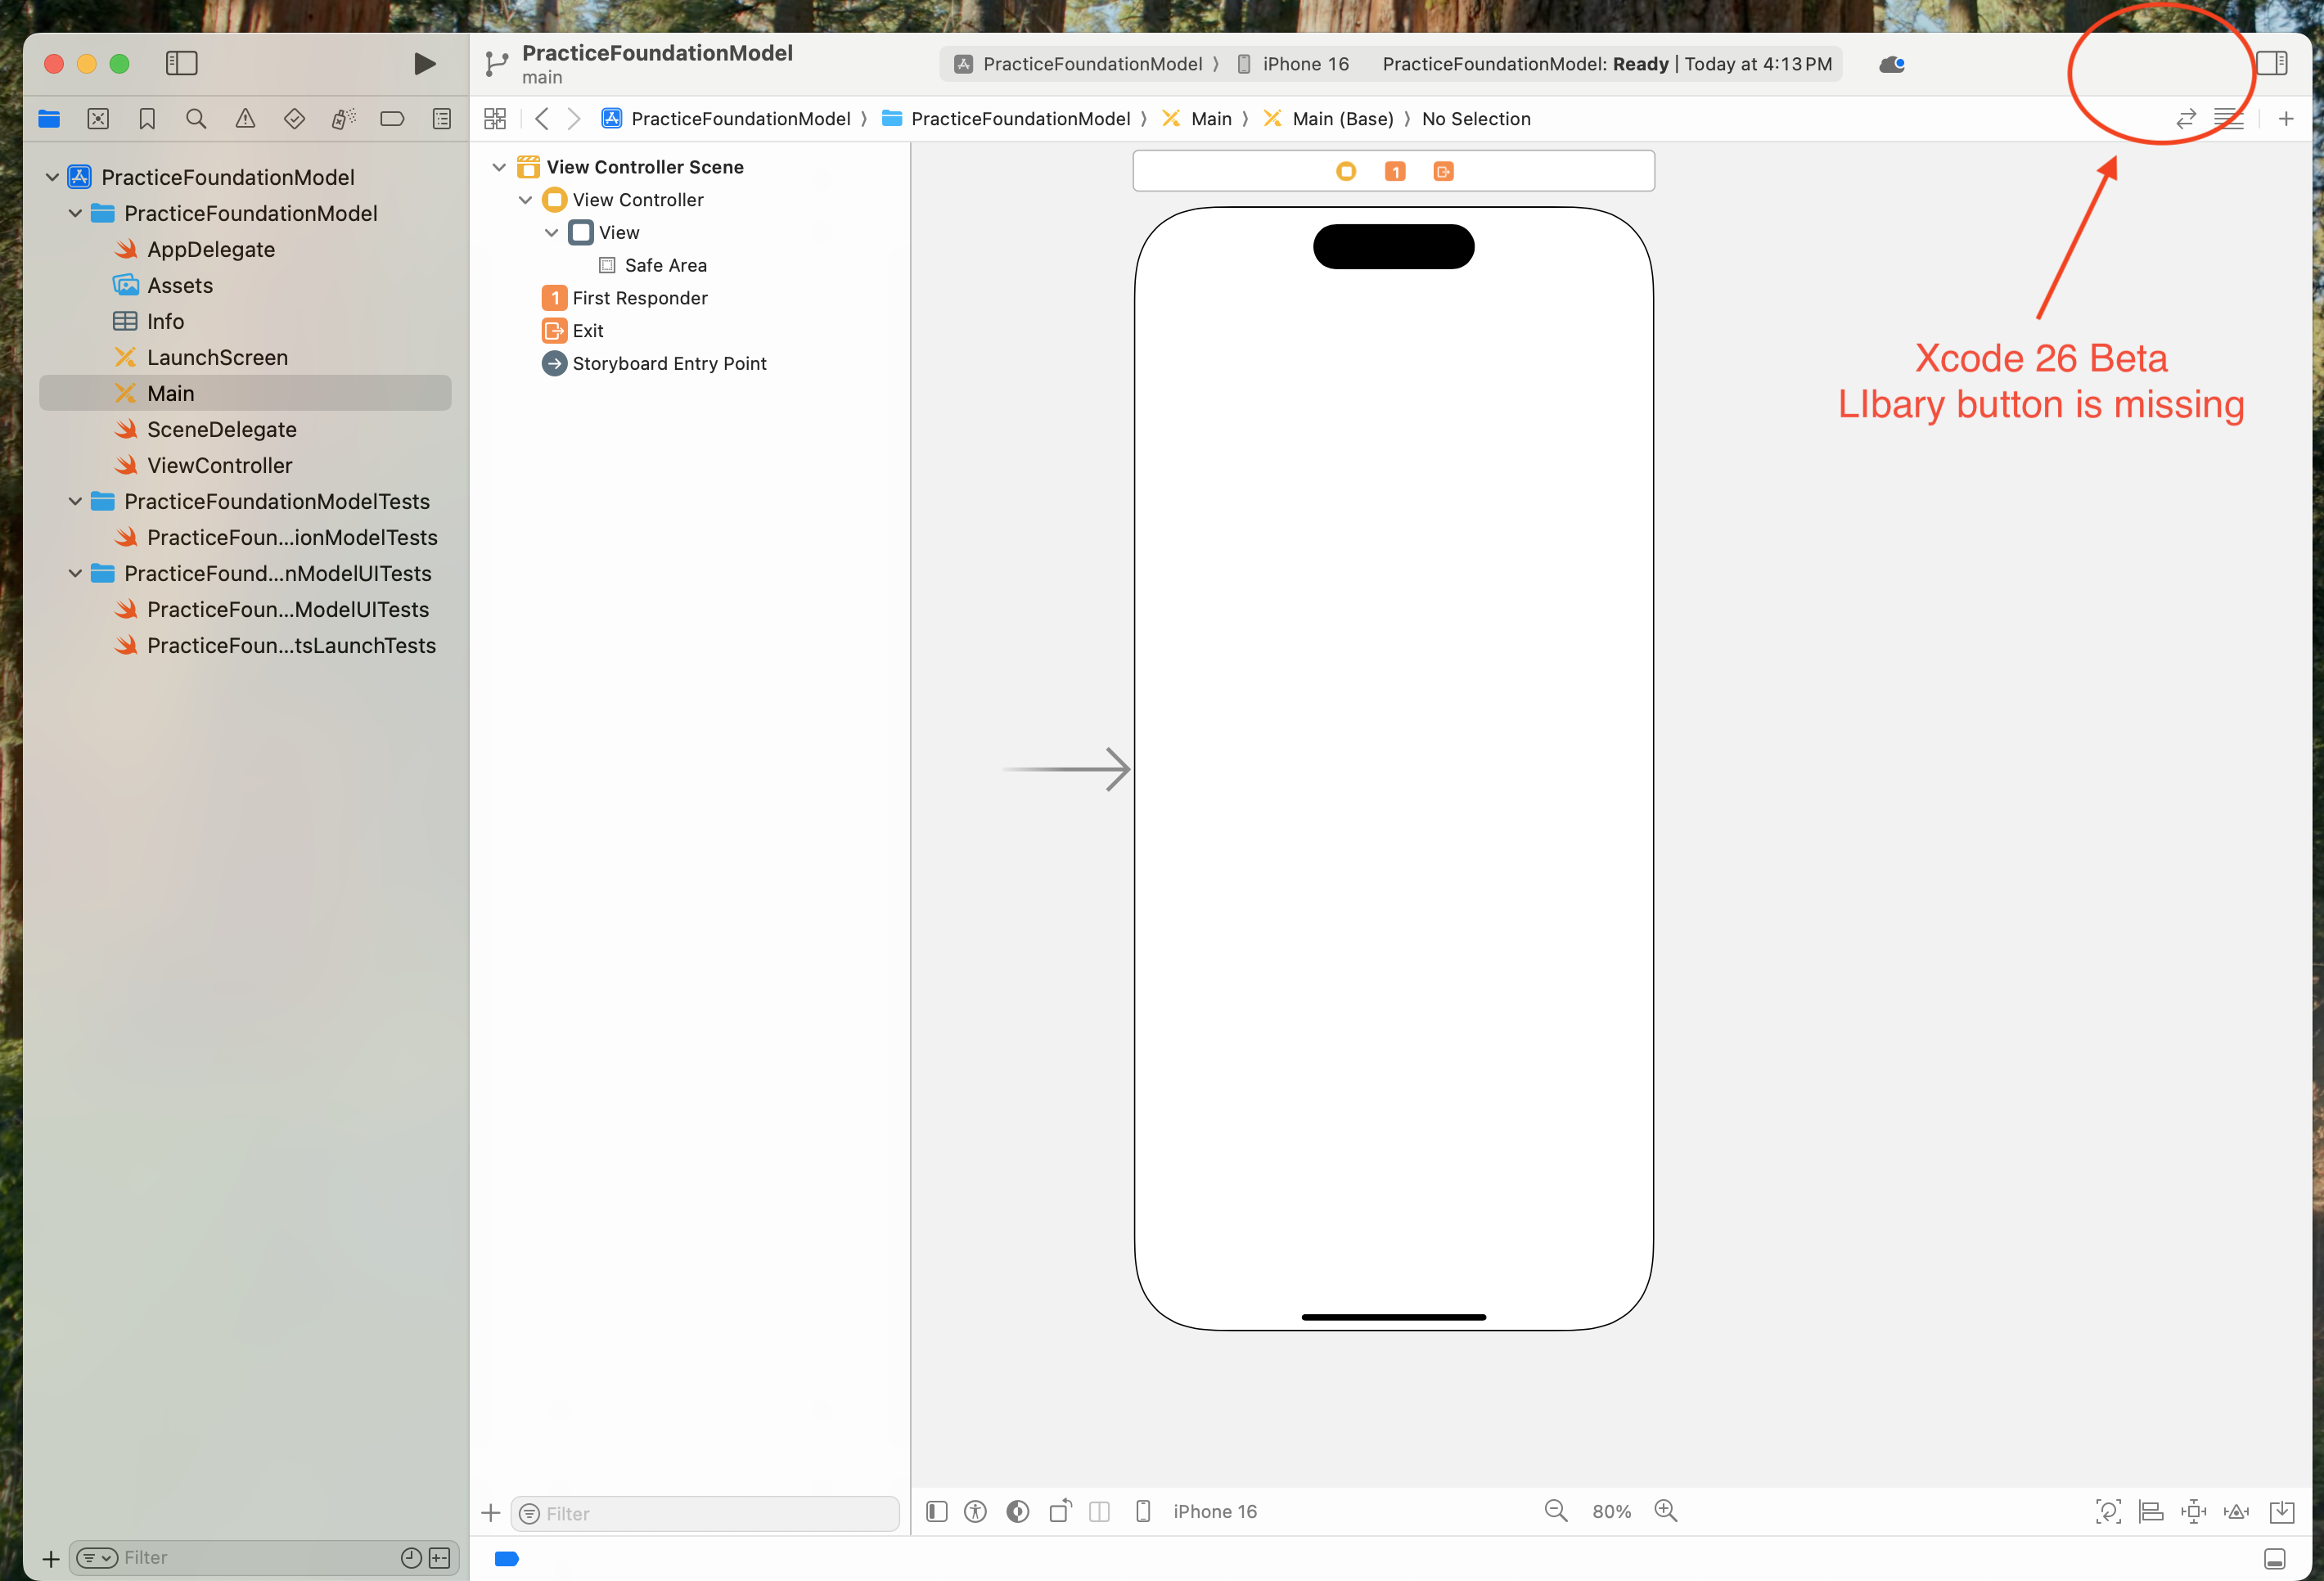Image resolution: width=2324 pixels, height=1581 pixels.
Task: Open the Report navigator
Action: point(441,119)
